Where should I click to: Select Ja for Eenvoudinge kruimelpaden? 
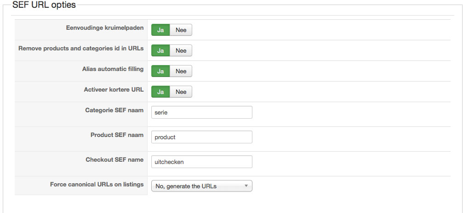pos(160,30)
